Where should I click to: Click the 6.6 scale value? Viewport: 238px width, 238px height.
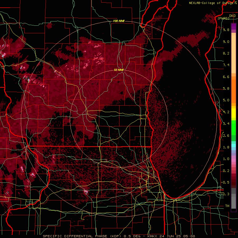coord(226,77)
